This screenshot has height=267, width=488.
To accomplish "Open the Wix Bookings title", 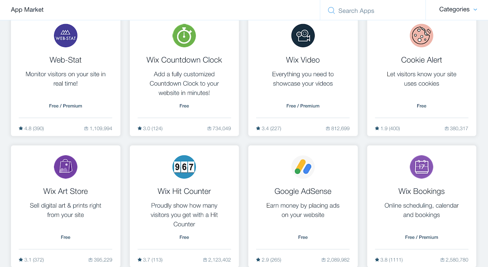I will pyautogui.click(x=422, y=191).
